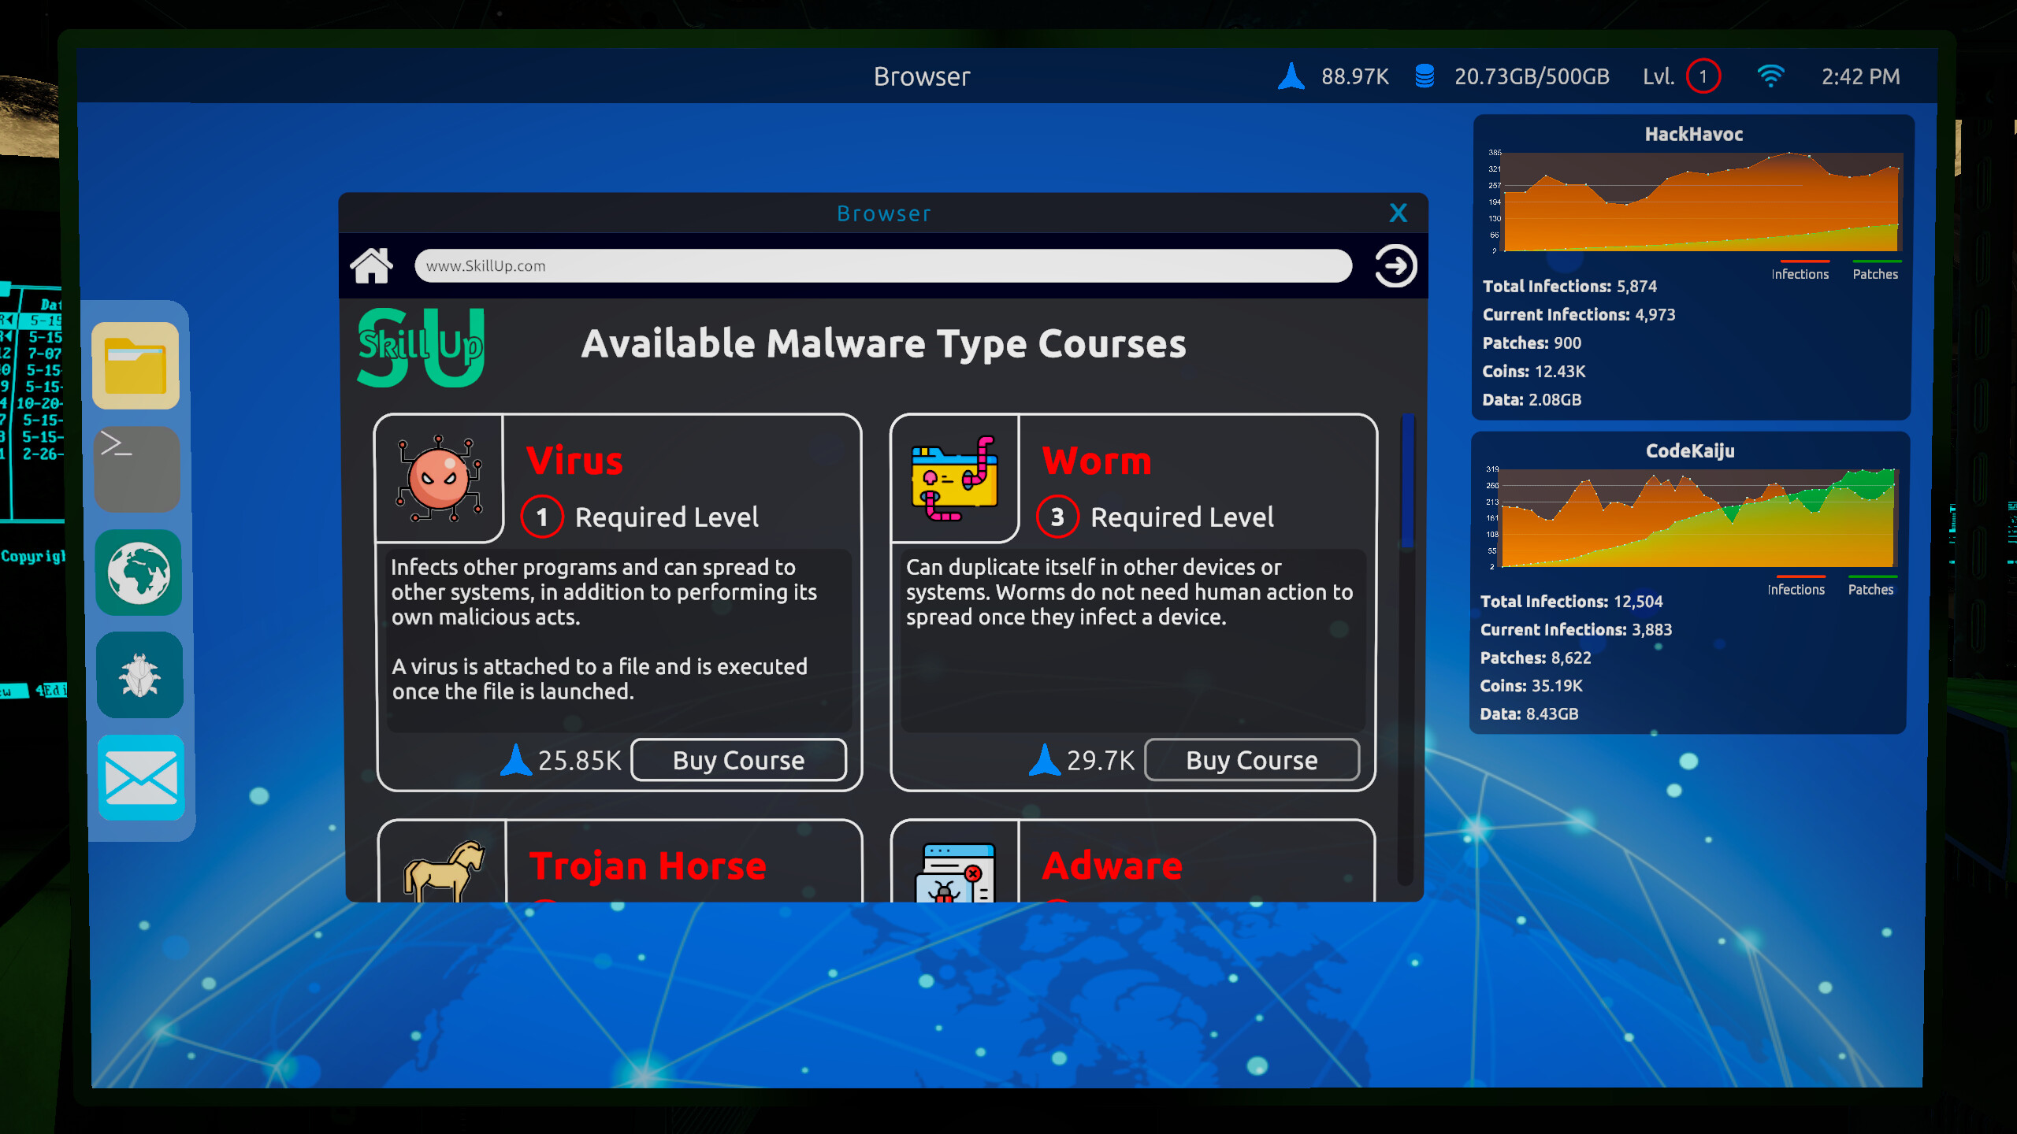Buy the Worm course
The image size is (2017, 1134).
point(1252,760)
